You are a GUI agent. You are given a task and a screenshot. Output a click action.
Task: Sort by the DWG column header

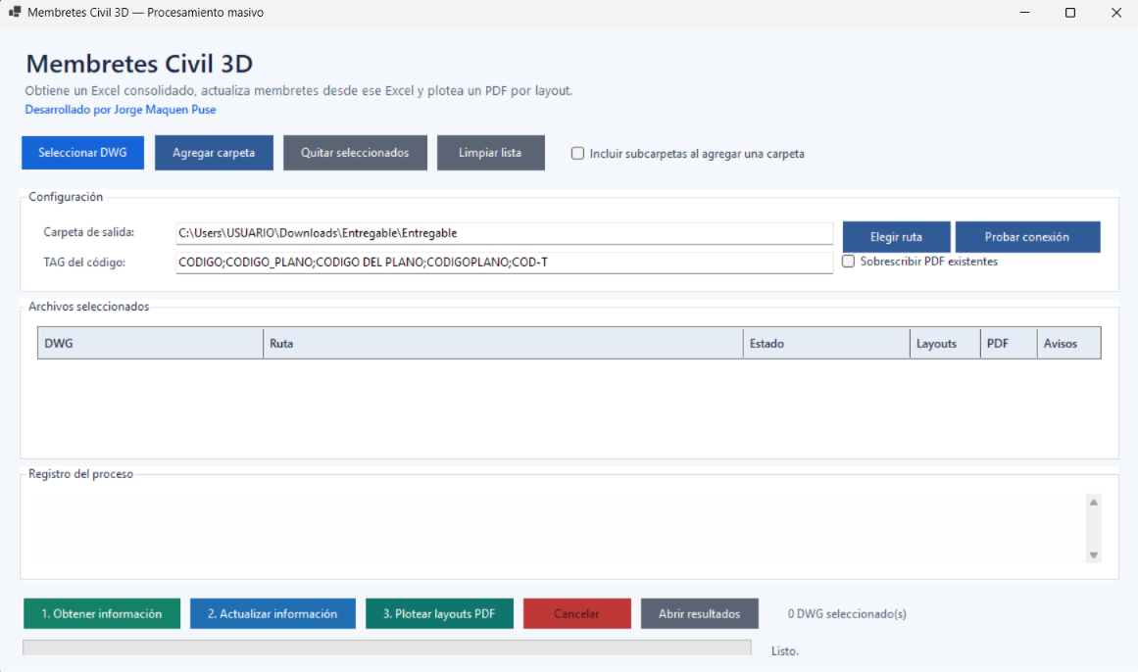point(150,343)
